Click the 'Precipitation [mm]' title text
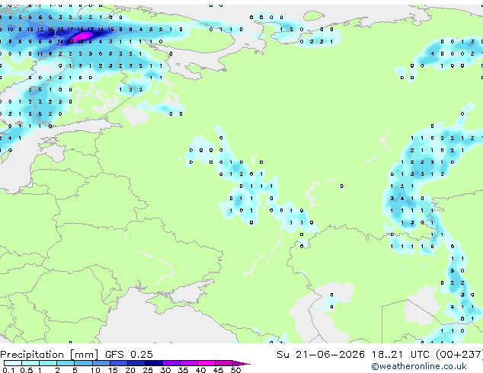483x373 pixels. (50, 355)
